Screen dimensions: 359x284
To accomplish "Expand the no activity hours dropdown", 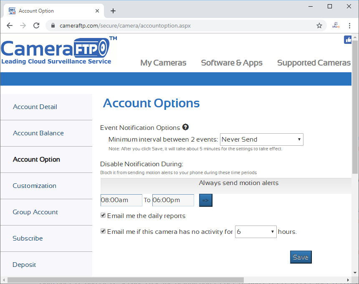I will (x=255, y=232).
